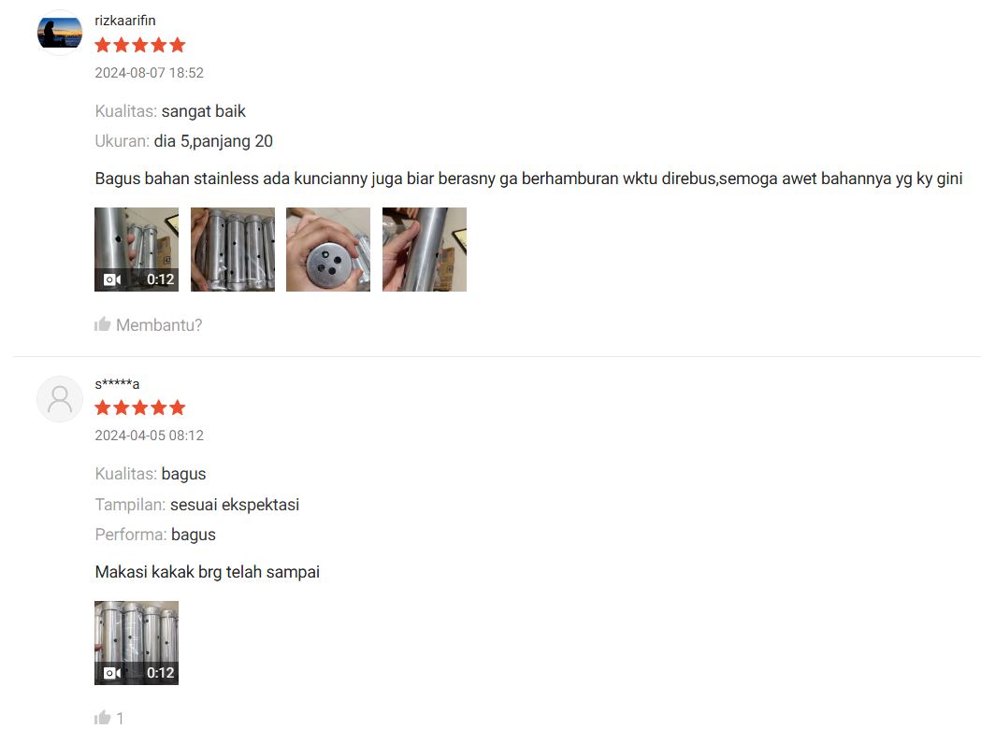The width and height of the screenshot is (981, 729).
Task: Click the username s*****a
Action: click(x=117, y=384)
